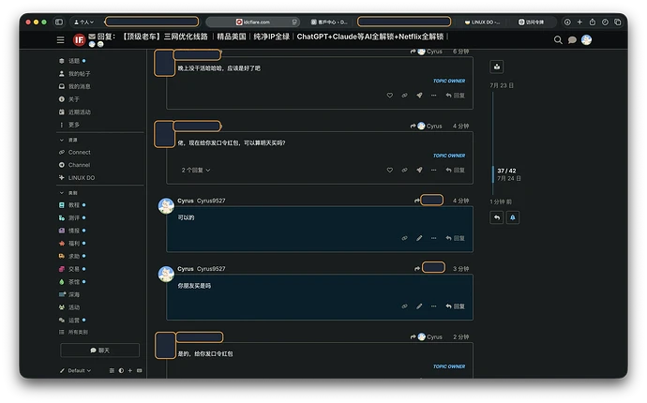Viewport: 647px width, 403px height.
Task: Click the topic timeline reply arrow button
Action: pyautogui.click(x=497, y=217)
